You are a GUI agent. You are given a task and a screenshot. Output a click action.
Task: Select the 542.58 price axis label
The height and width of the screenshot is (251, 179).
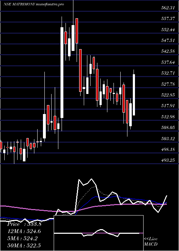click(x=168, y=51)
